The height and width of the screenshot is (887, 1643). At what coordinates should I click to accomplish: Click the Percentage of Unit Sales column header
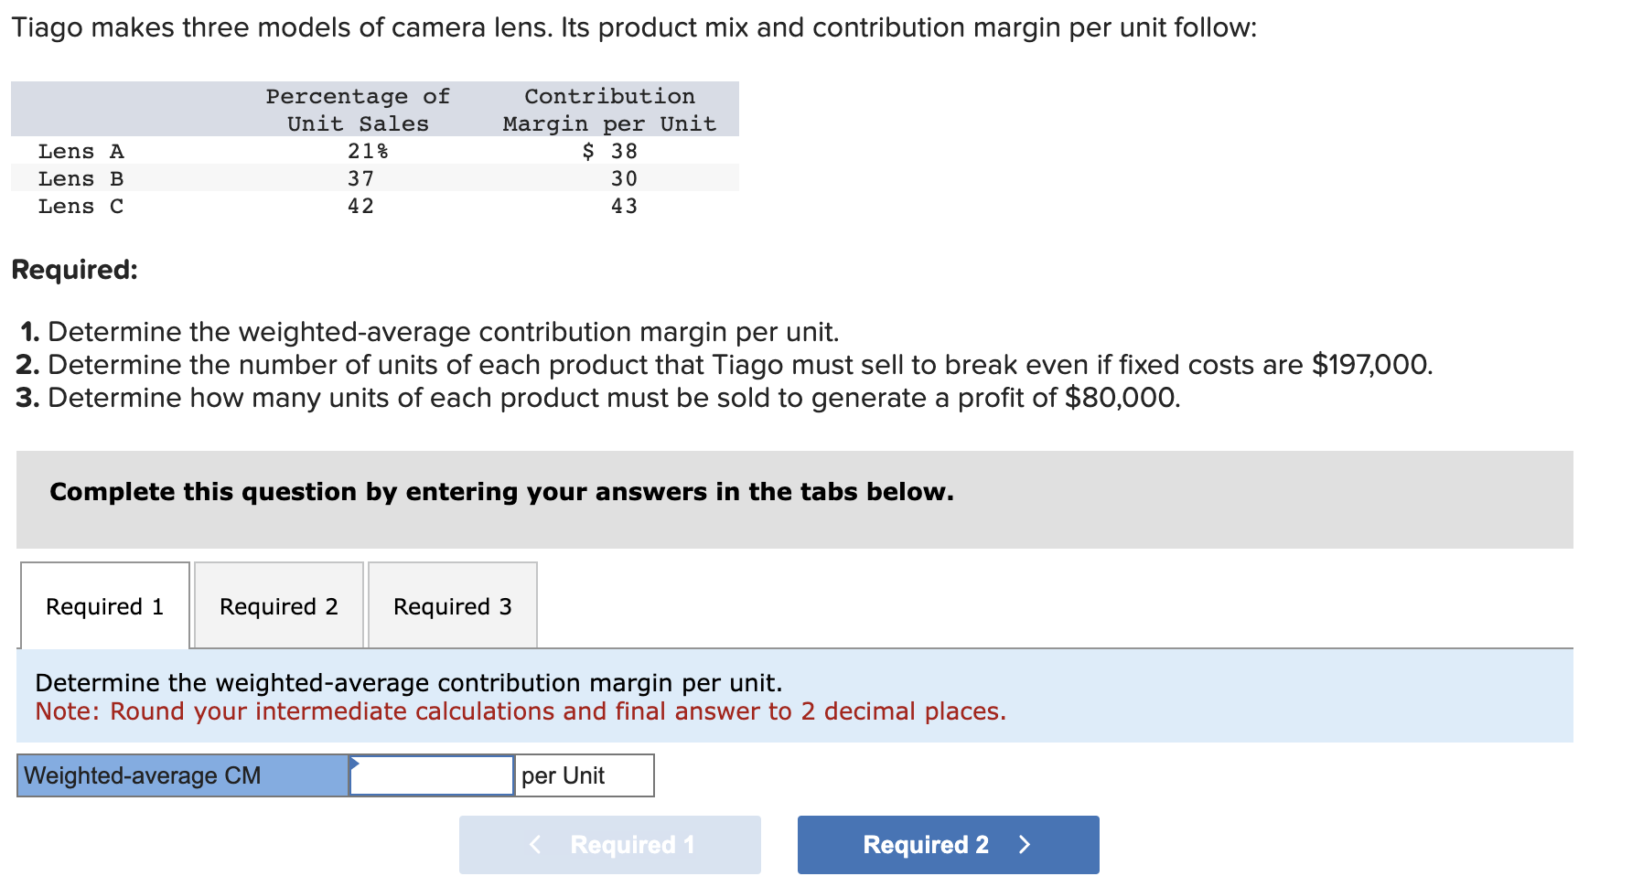point(357,110)
